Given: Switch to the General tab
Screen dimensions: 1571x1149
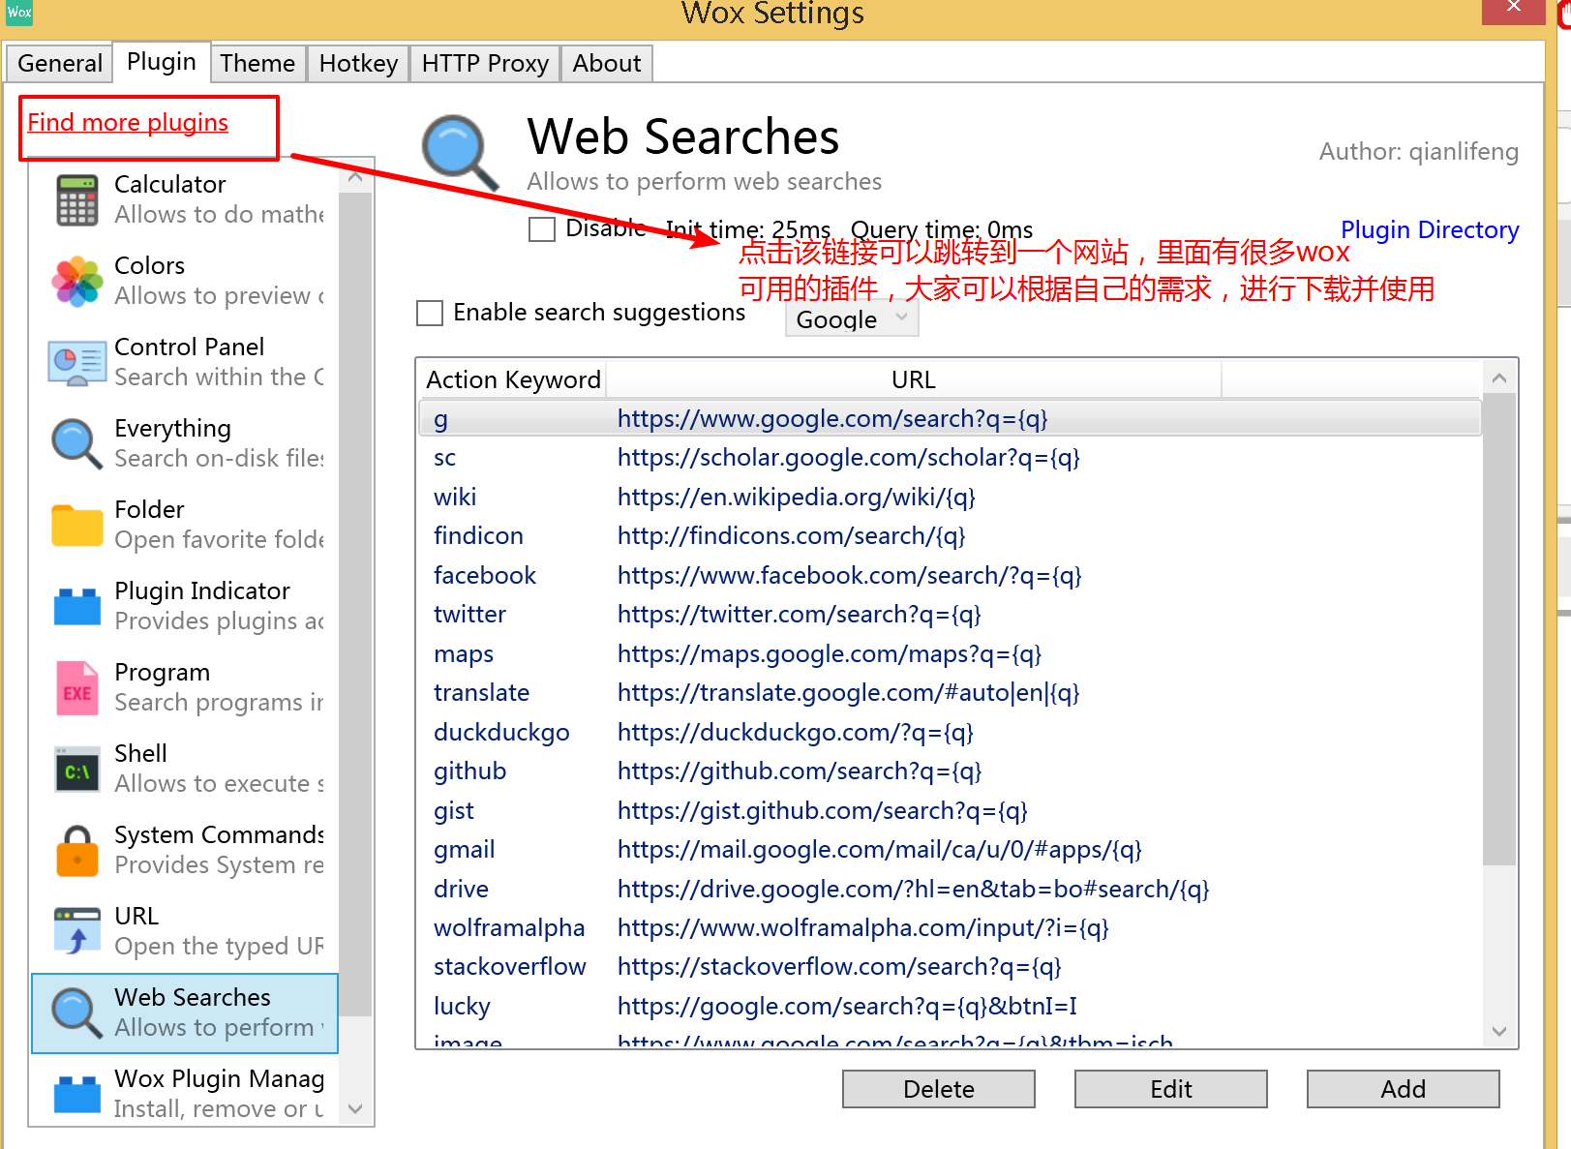Looking at the screenshot, I should (x=60, y=63).
